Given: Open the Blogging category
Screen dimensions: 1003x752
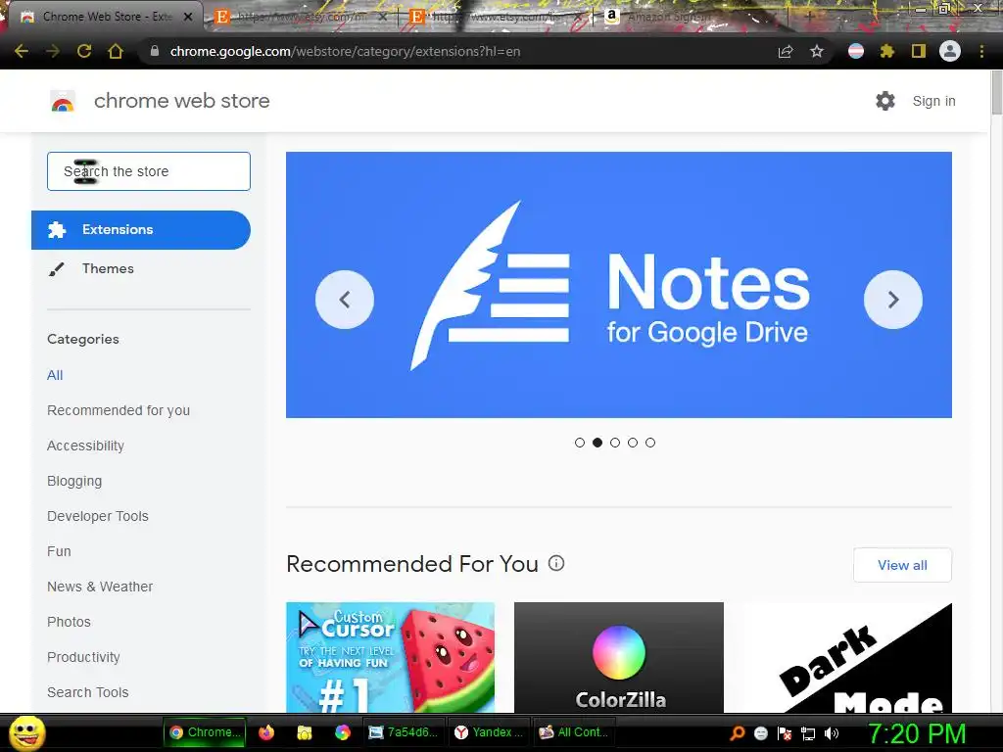Looking at the screenshot, I should (74, 481).
